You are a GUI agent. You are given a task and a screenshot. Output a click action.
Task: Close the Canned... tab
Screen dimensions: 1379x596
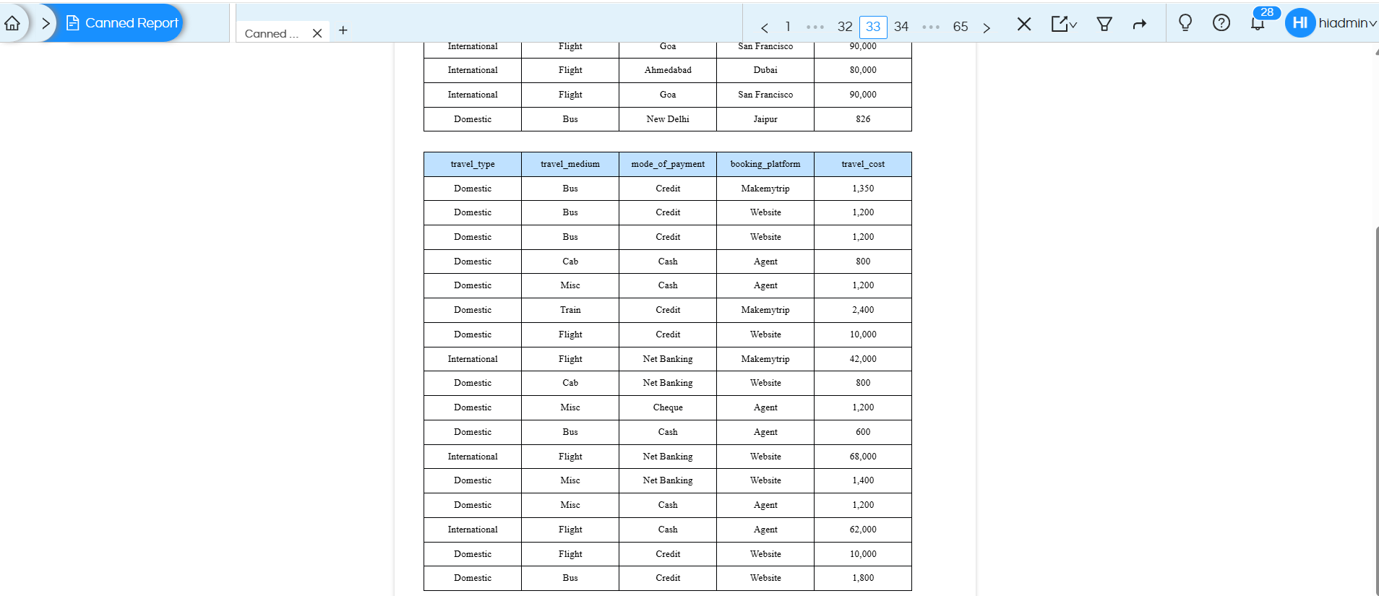click(317, 33)
